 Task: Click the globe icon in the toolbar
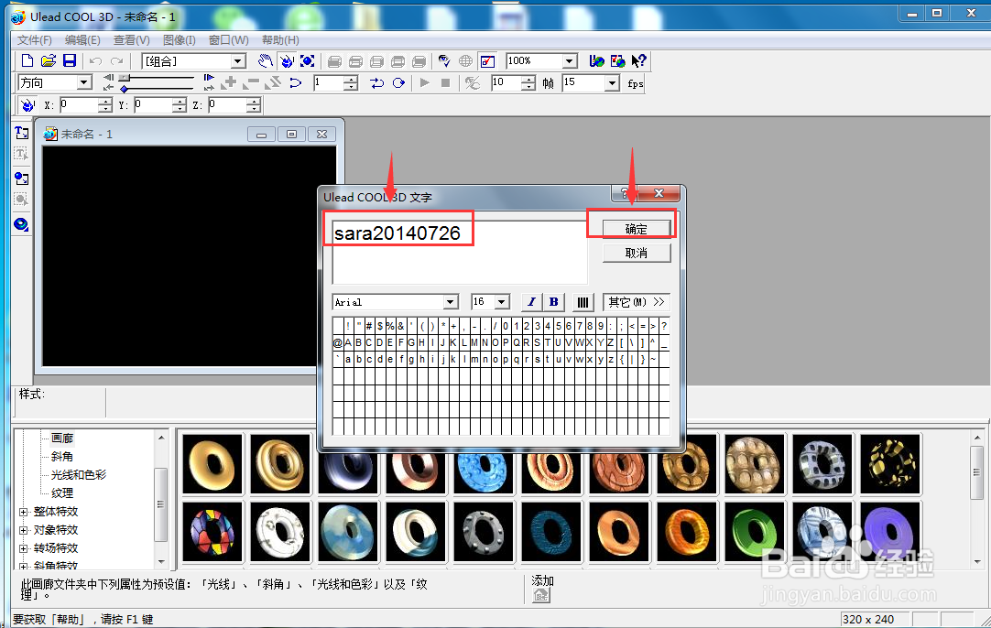click(465, 60)
